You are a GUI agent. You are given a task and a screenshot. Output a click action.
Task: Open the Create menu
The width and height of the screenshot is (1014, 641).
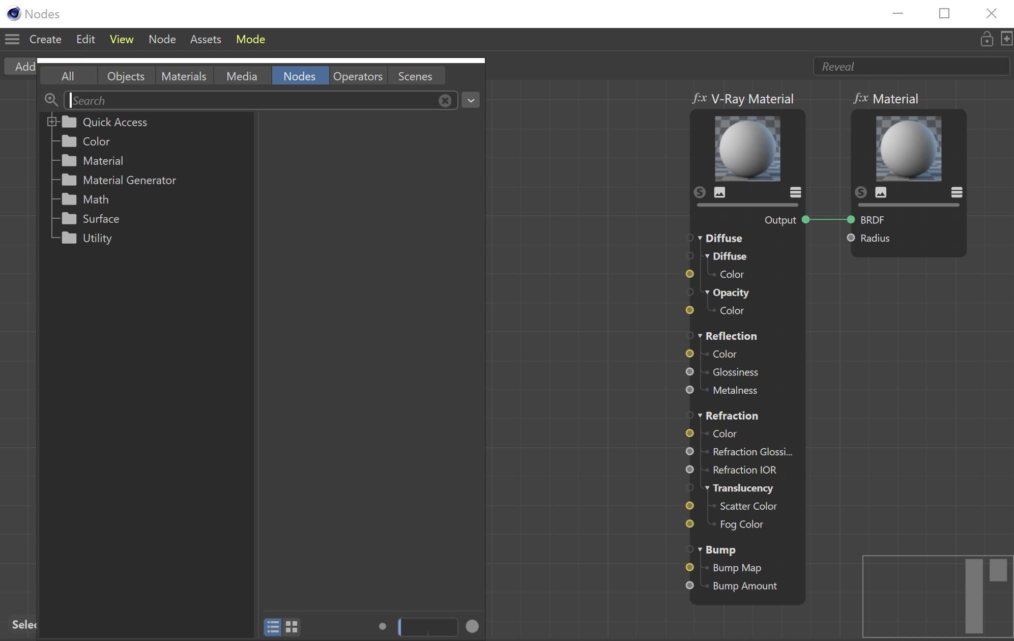tap(45, 39)
